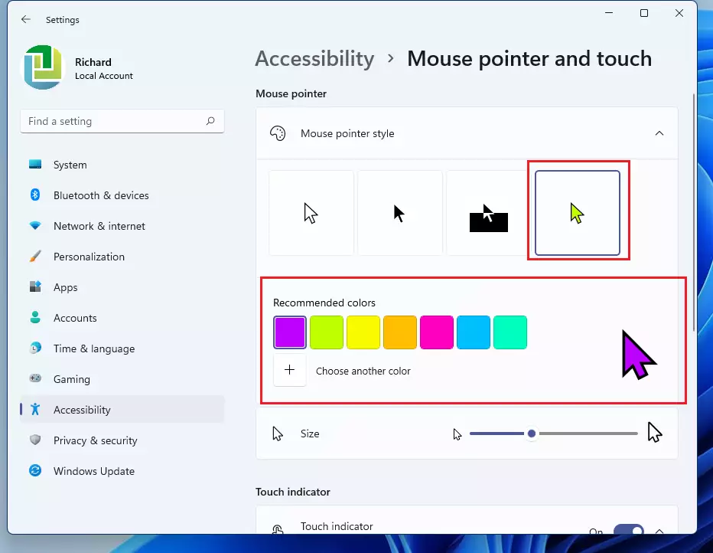Collapse the Mouse pointer style section
This screenshot has width=713, height=553.
point(659,133)
